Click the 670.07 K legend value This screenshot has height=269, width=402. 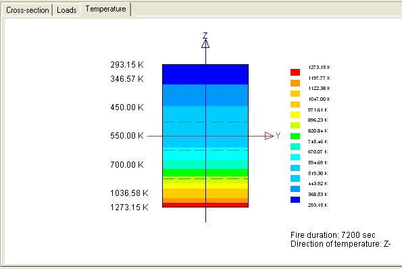click(x=318, y=152)
